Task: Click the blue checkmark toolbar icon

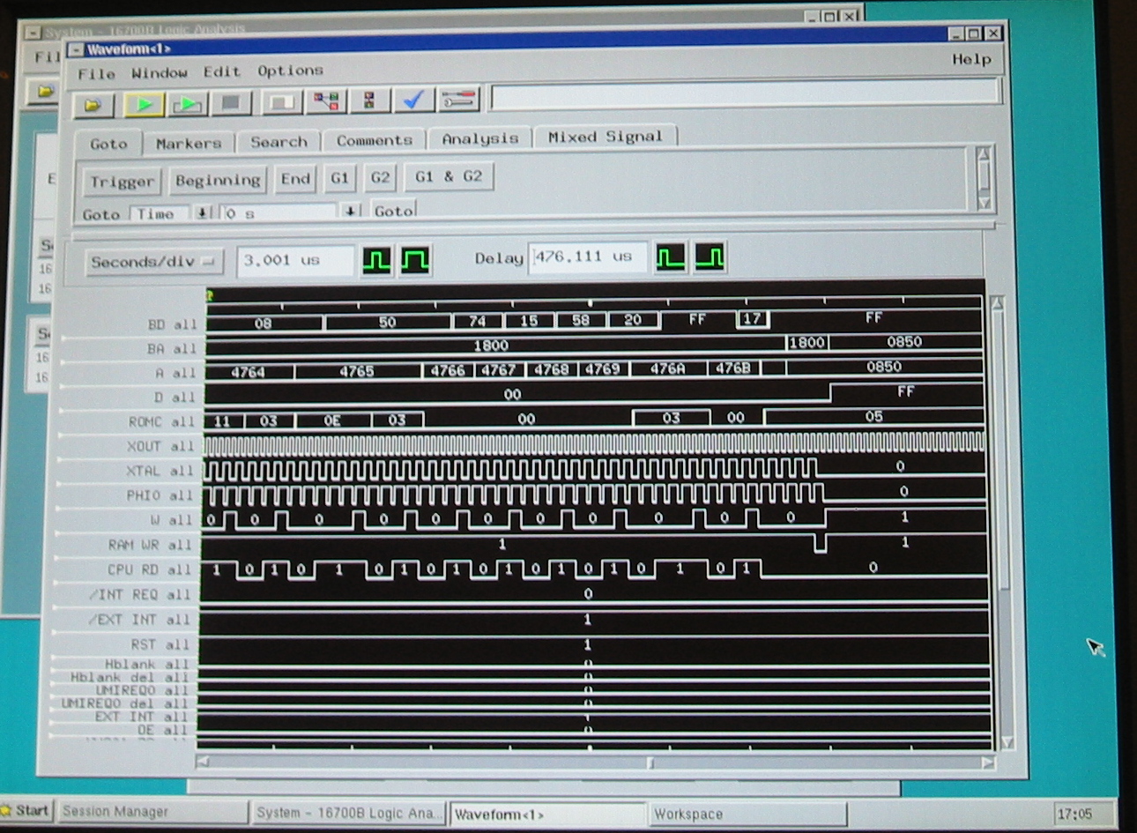Action: coord(412,101)
